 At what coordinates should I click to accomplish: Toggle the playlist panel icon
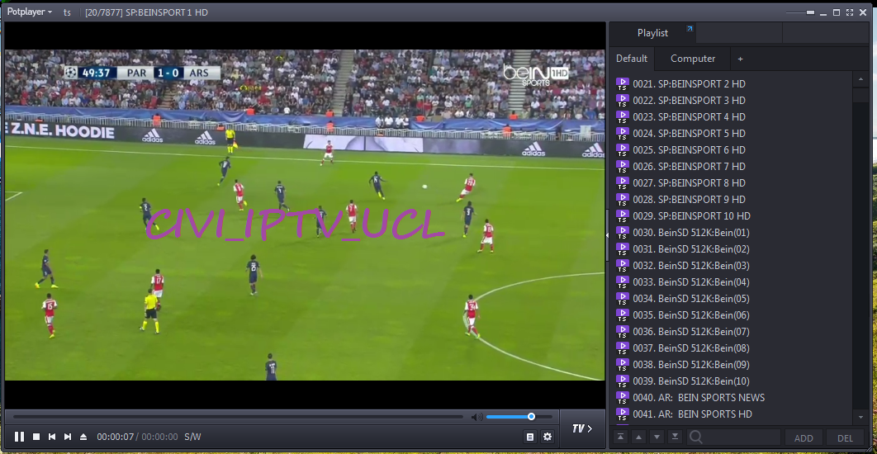click(530, 437)
